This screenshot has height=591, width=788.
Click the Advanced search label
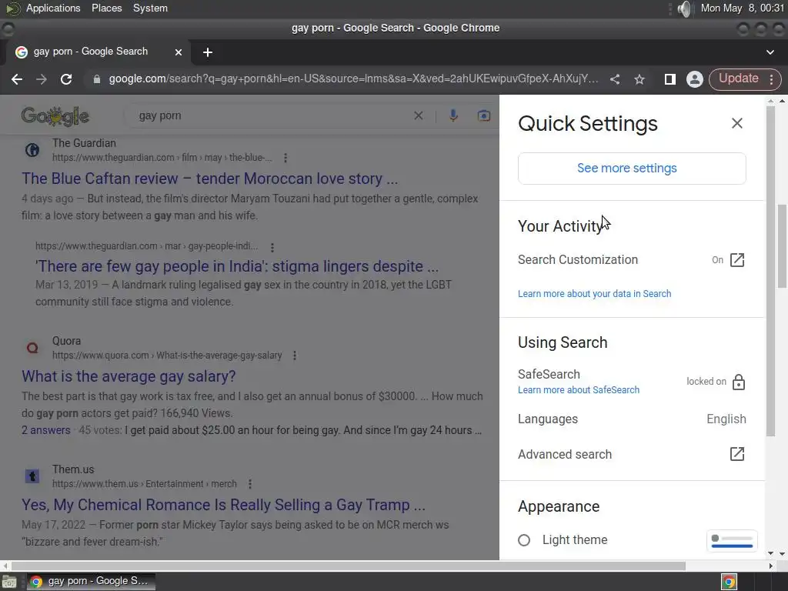click(565, 454)
